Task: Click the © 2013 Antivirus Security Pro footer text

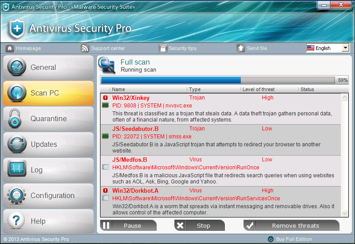Action: 36,239
